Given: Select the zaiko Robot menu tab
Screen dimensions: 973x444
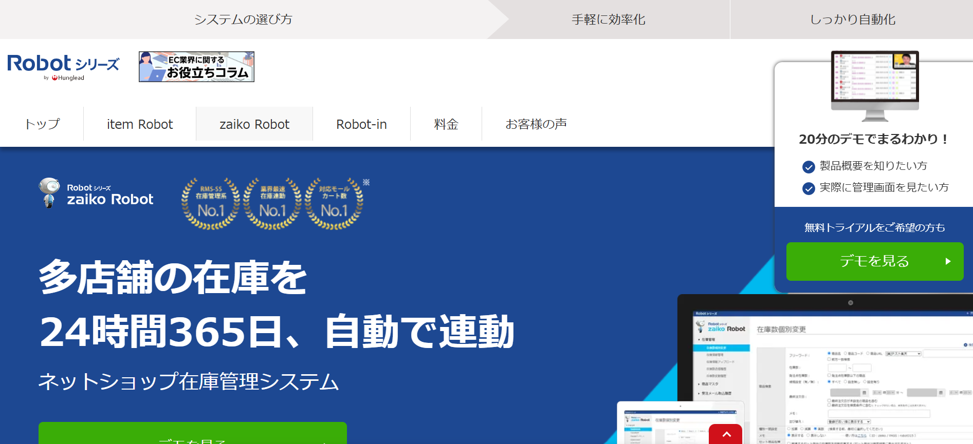Looking at the screenshot, I should point(254,124).
